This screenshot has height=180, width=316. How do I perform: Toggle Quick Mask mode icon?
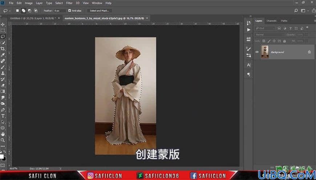pos(3,165)
